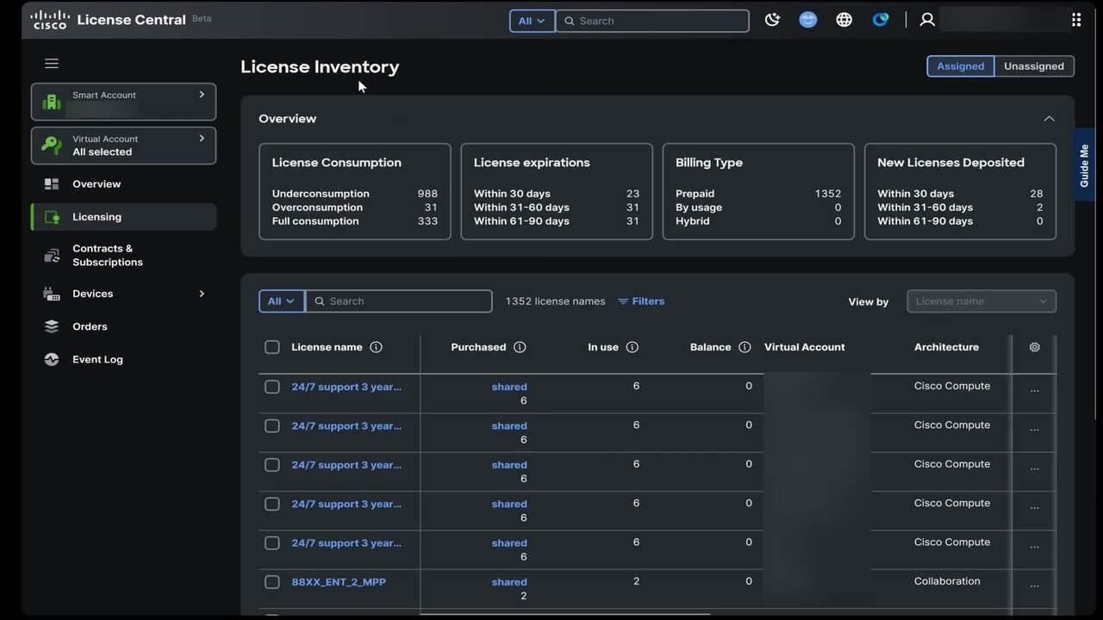Collapse sidebar with hamburger icon

coord(52,64)
